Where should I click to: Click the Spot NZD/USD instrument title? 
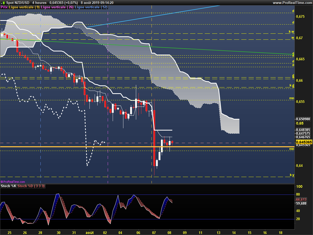click(18, 3)
